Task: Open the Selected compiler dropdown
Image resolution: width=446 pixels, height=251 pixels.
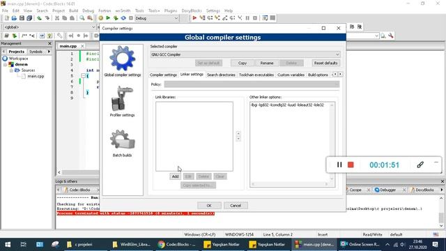Action: click(x=245, y=54)
